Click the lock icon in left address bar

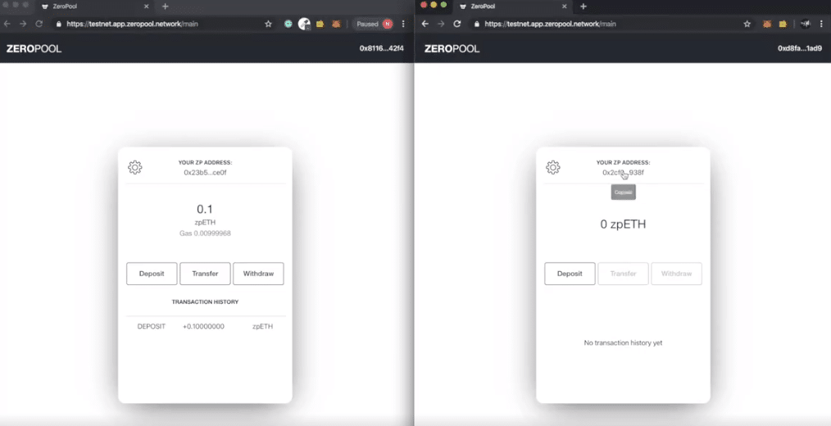point(59,24)
